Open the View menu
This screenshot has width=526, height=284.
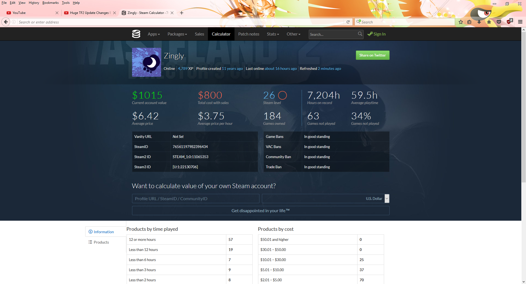coord(22,3)
